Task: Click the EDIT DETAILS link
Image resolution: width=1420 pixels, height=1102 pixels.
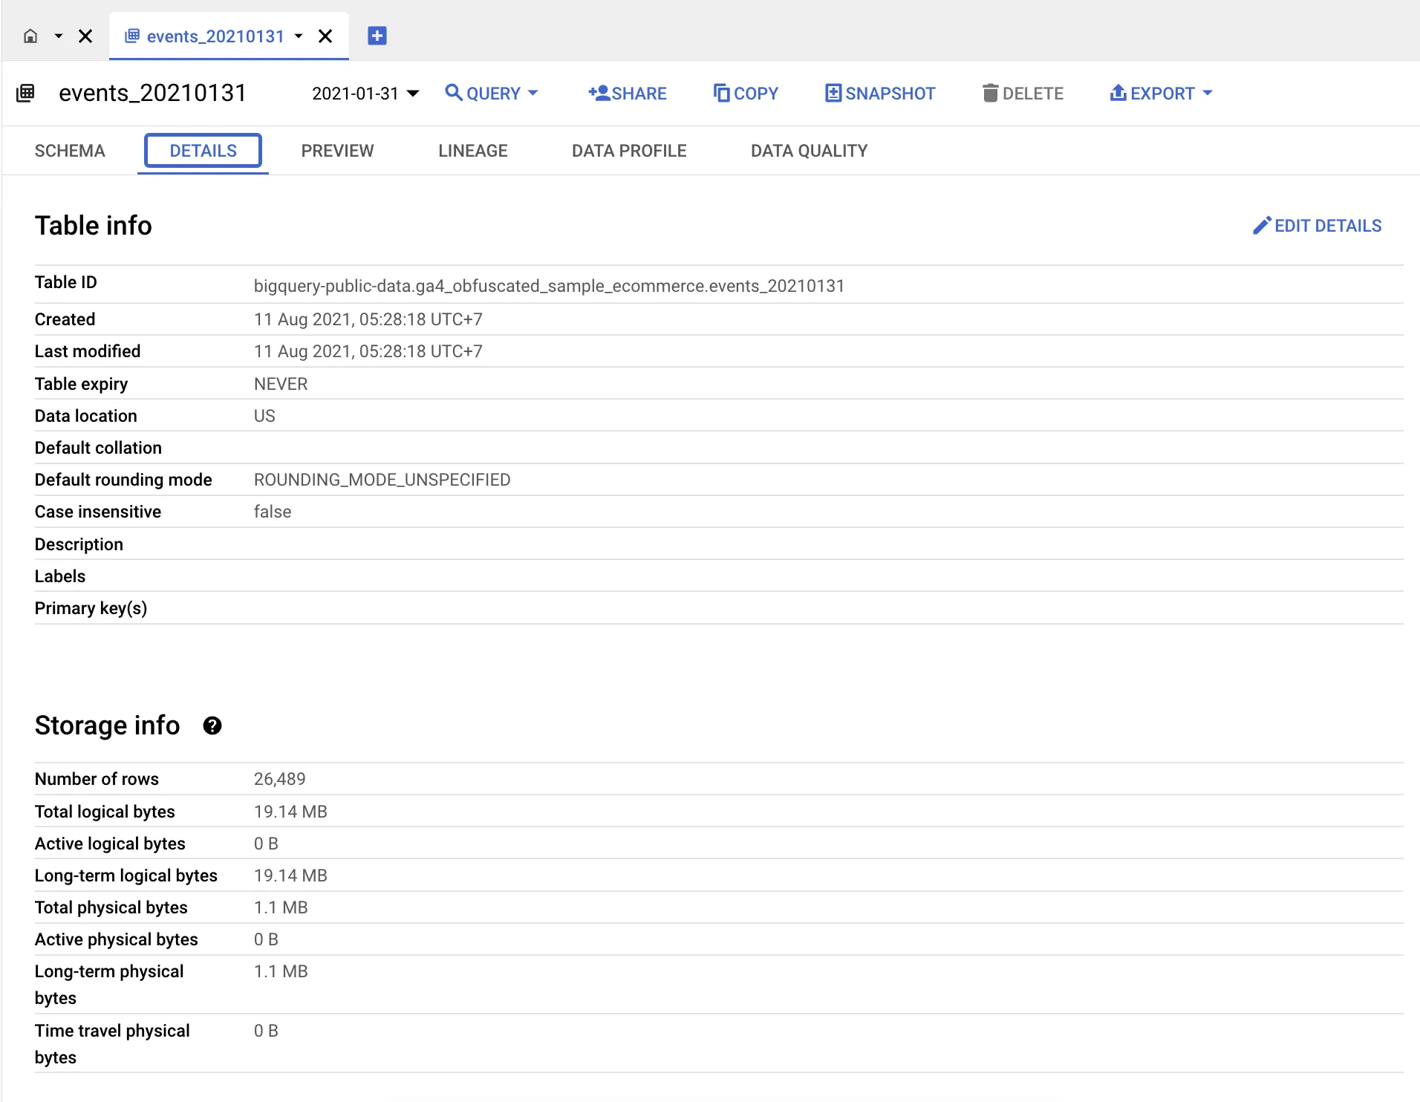Action: pyautogui.click(x=1328, y=226)
